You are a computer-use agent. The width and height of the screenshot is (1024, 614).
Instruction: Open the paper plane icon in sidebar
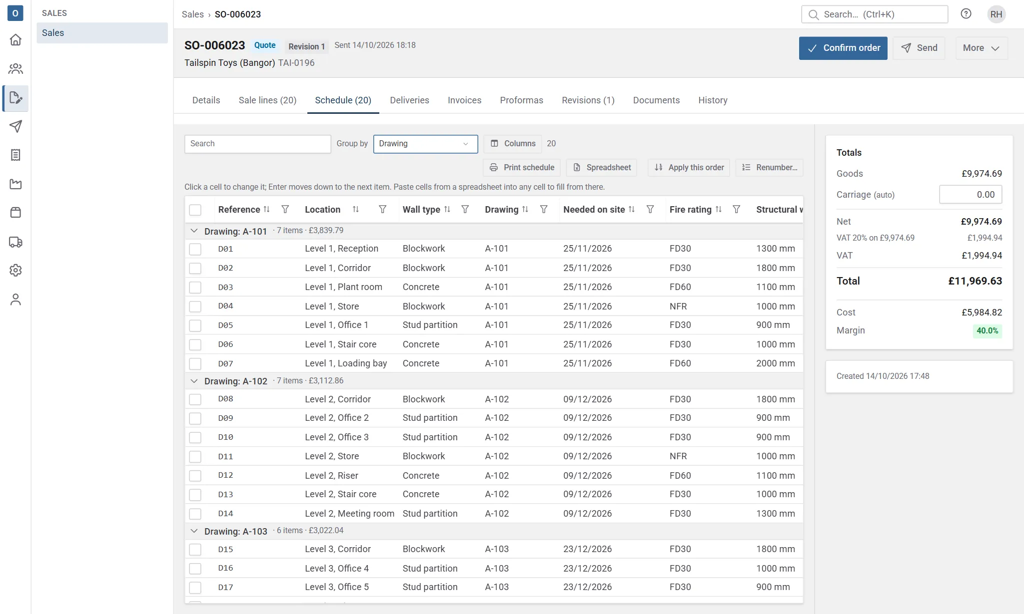point(15,126)
